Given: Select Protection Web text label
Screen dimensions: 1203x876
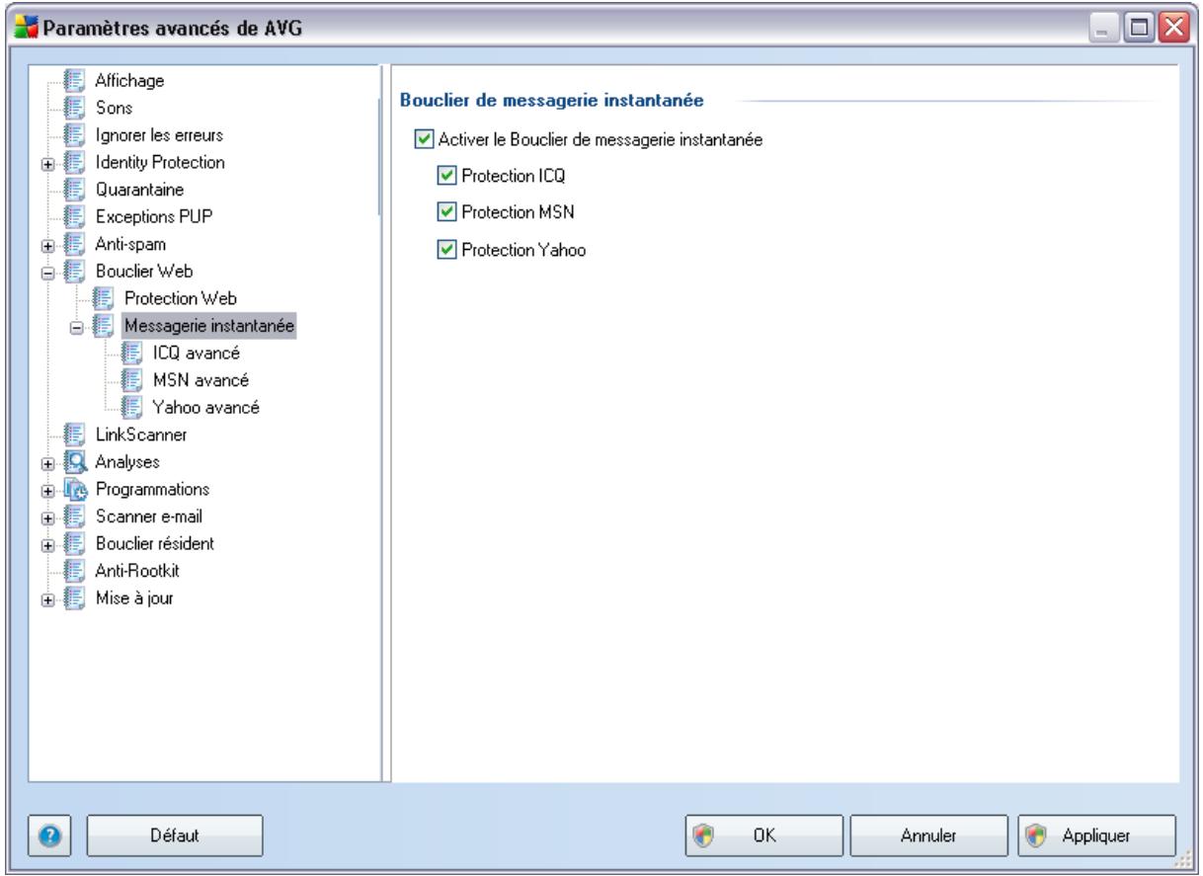Looking at the screenshot, I should 180,297.
